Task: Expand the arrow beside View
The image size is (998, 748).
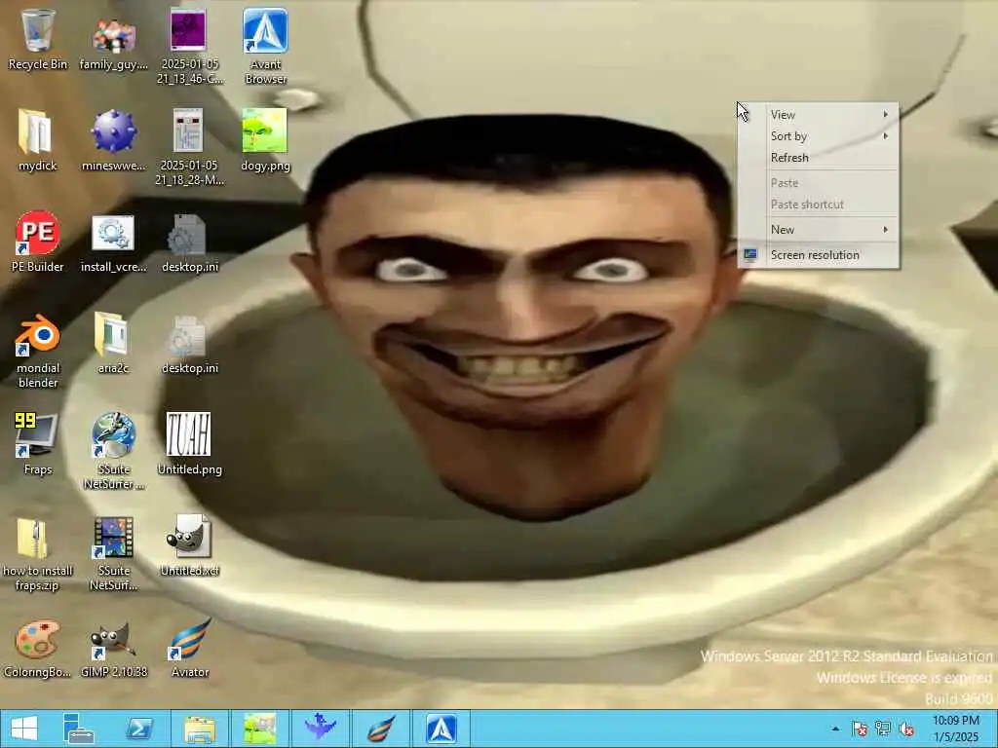Action: click(885, 115)
